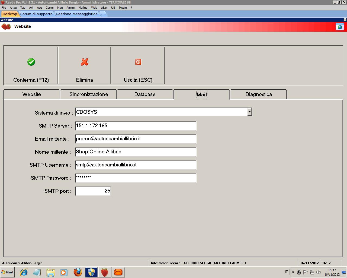Image resolution: width=347 pixels, height=278 pixels.
Task: Show hidden system tray icons
Action: 293,272
